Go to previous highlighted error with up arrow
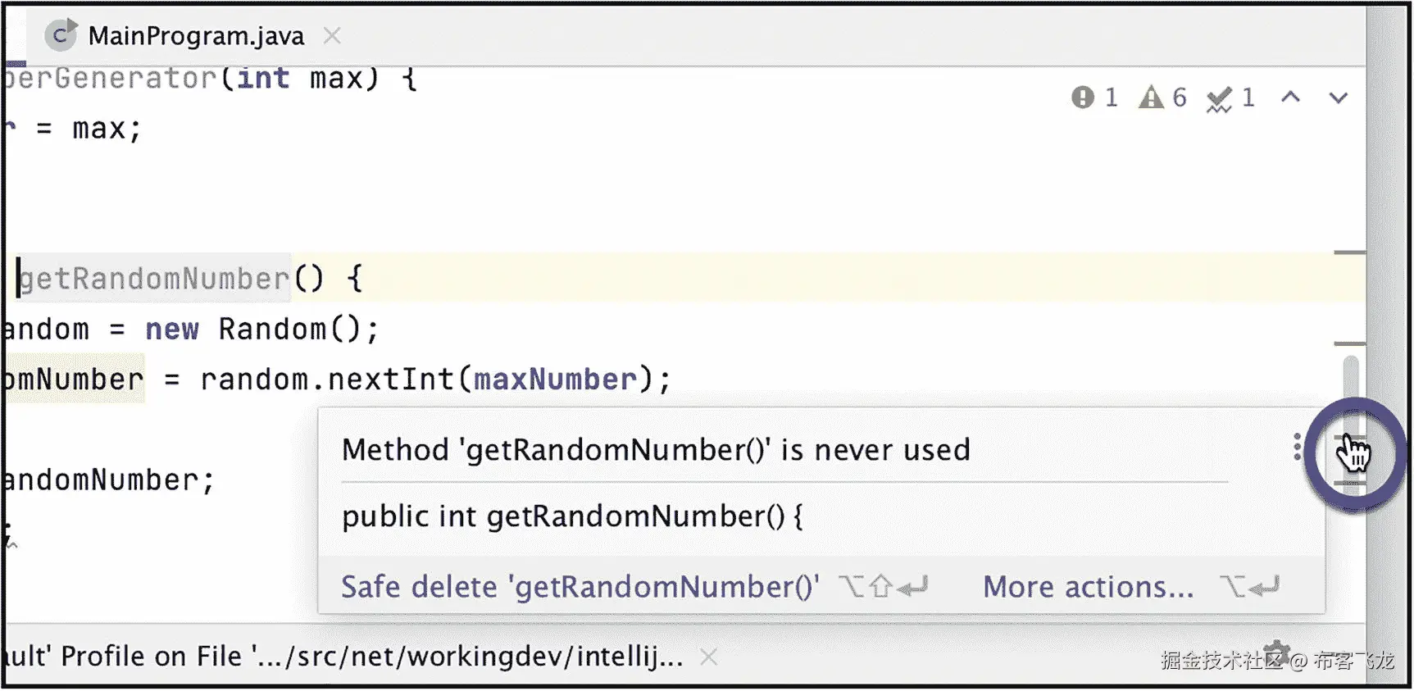Image resolution: width=1414 pixels, height=691 pixels. coord(1291,98)
